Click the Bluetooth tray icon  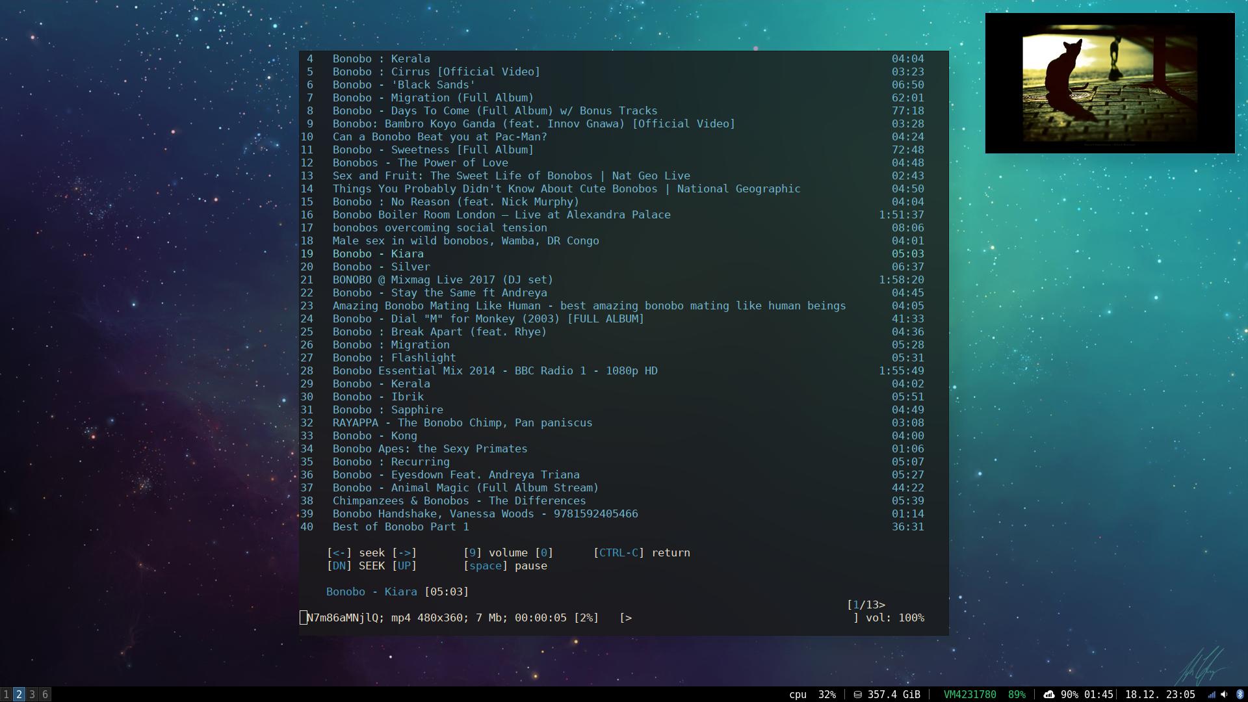click(x=1240, y=694)
